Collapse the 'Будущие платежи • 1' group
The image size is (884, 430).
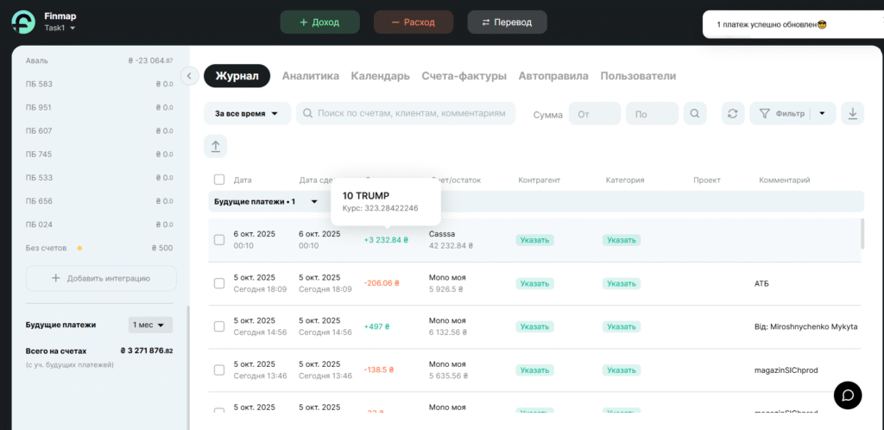click(314, 201)
